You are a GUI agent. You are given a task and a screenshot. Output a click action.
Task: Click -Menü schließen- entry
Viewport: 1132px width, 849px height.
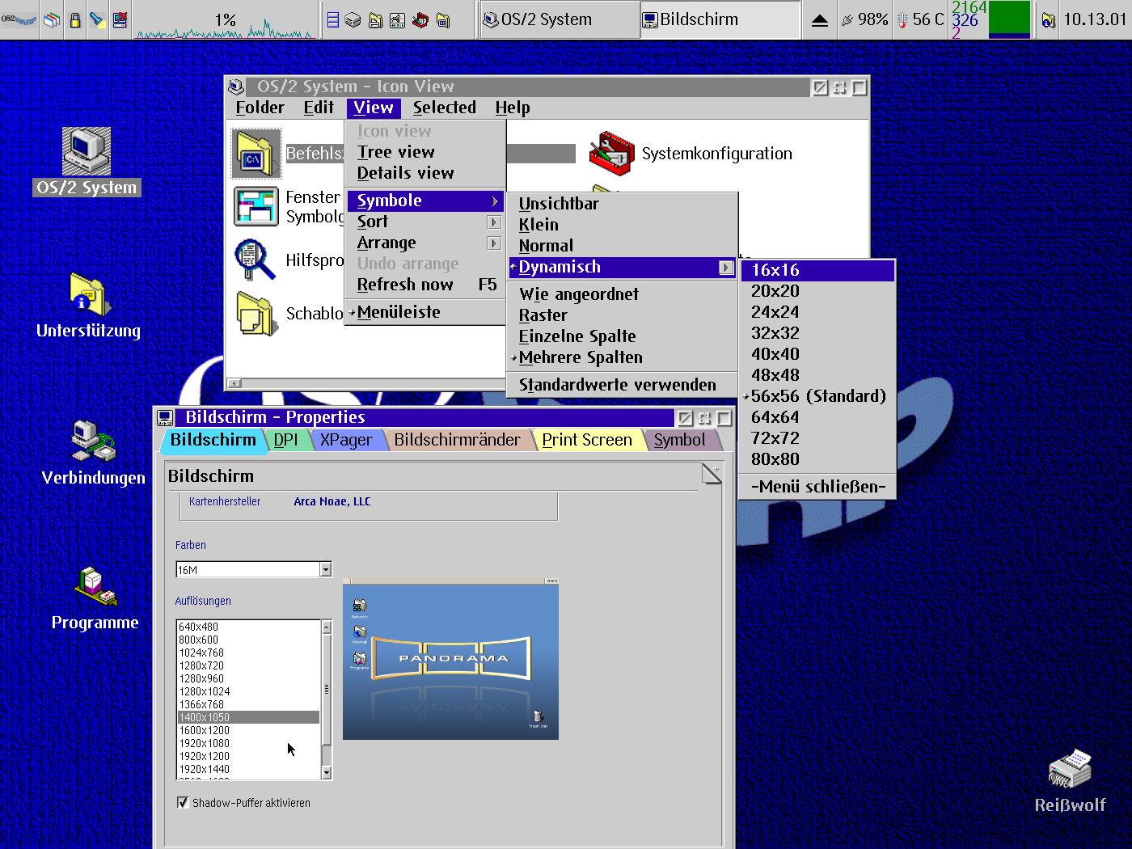point(817,487)
